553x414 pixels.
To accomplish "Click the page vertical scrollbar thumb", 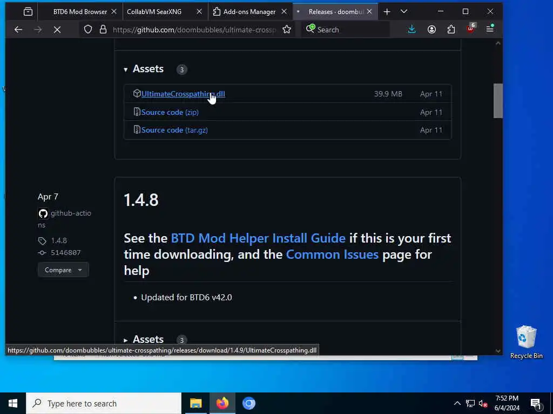I will (x=498, y=101).
